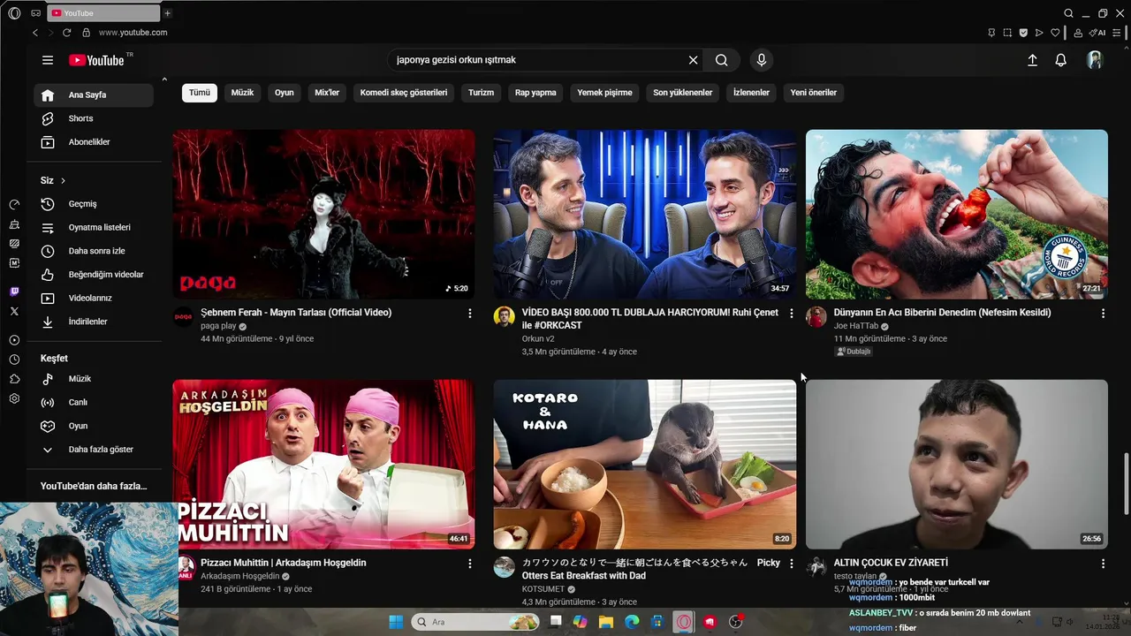
Task: Open the Arkadaşım Hoşgeldin channel link
Action: (240, 576)
